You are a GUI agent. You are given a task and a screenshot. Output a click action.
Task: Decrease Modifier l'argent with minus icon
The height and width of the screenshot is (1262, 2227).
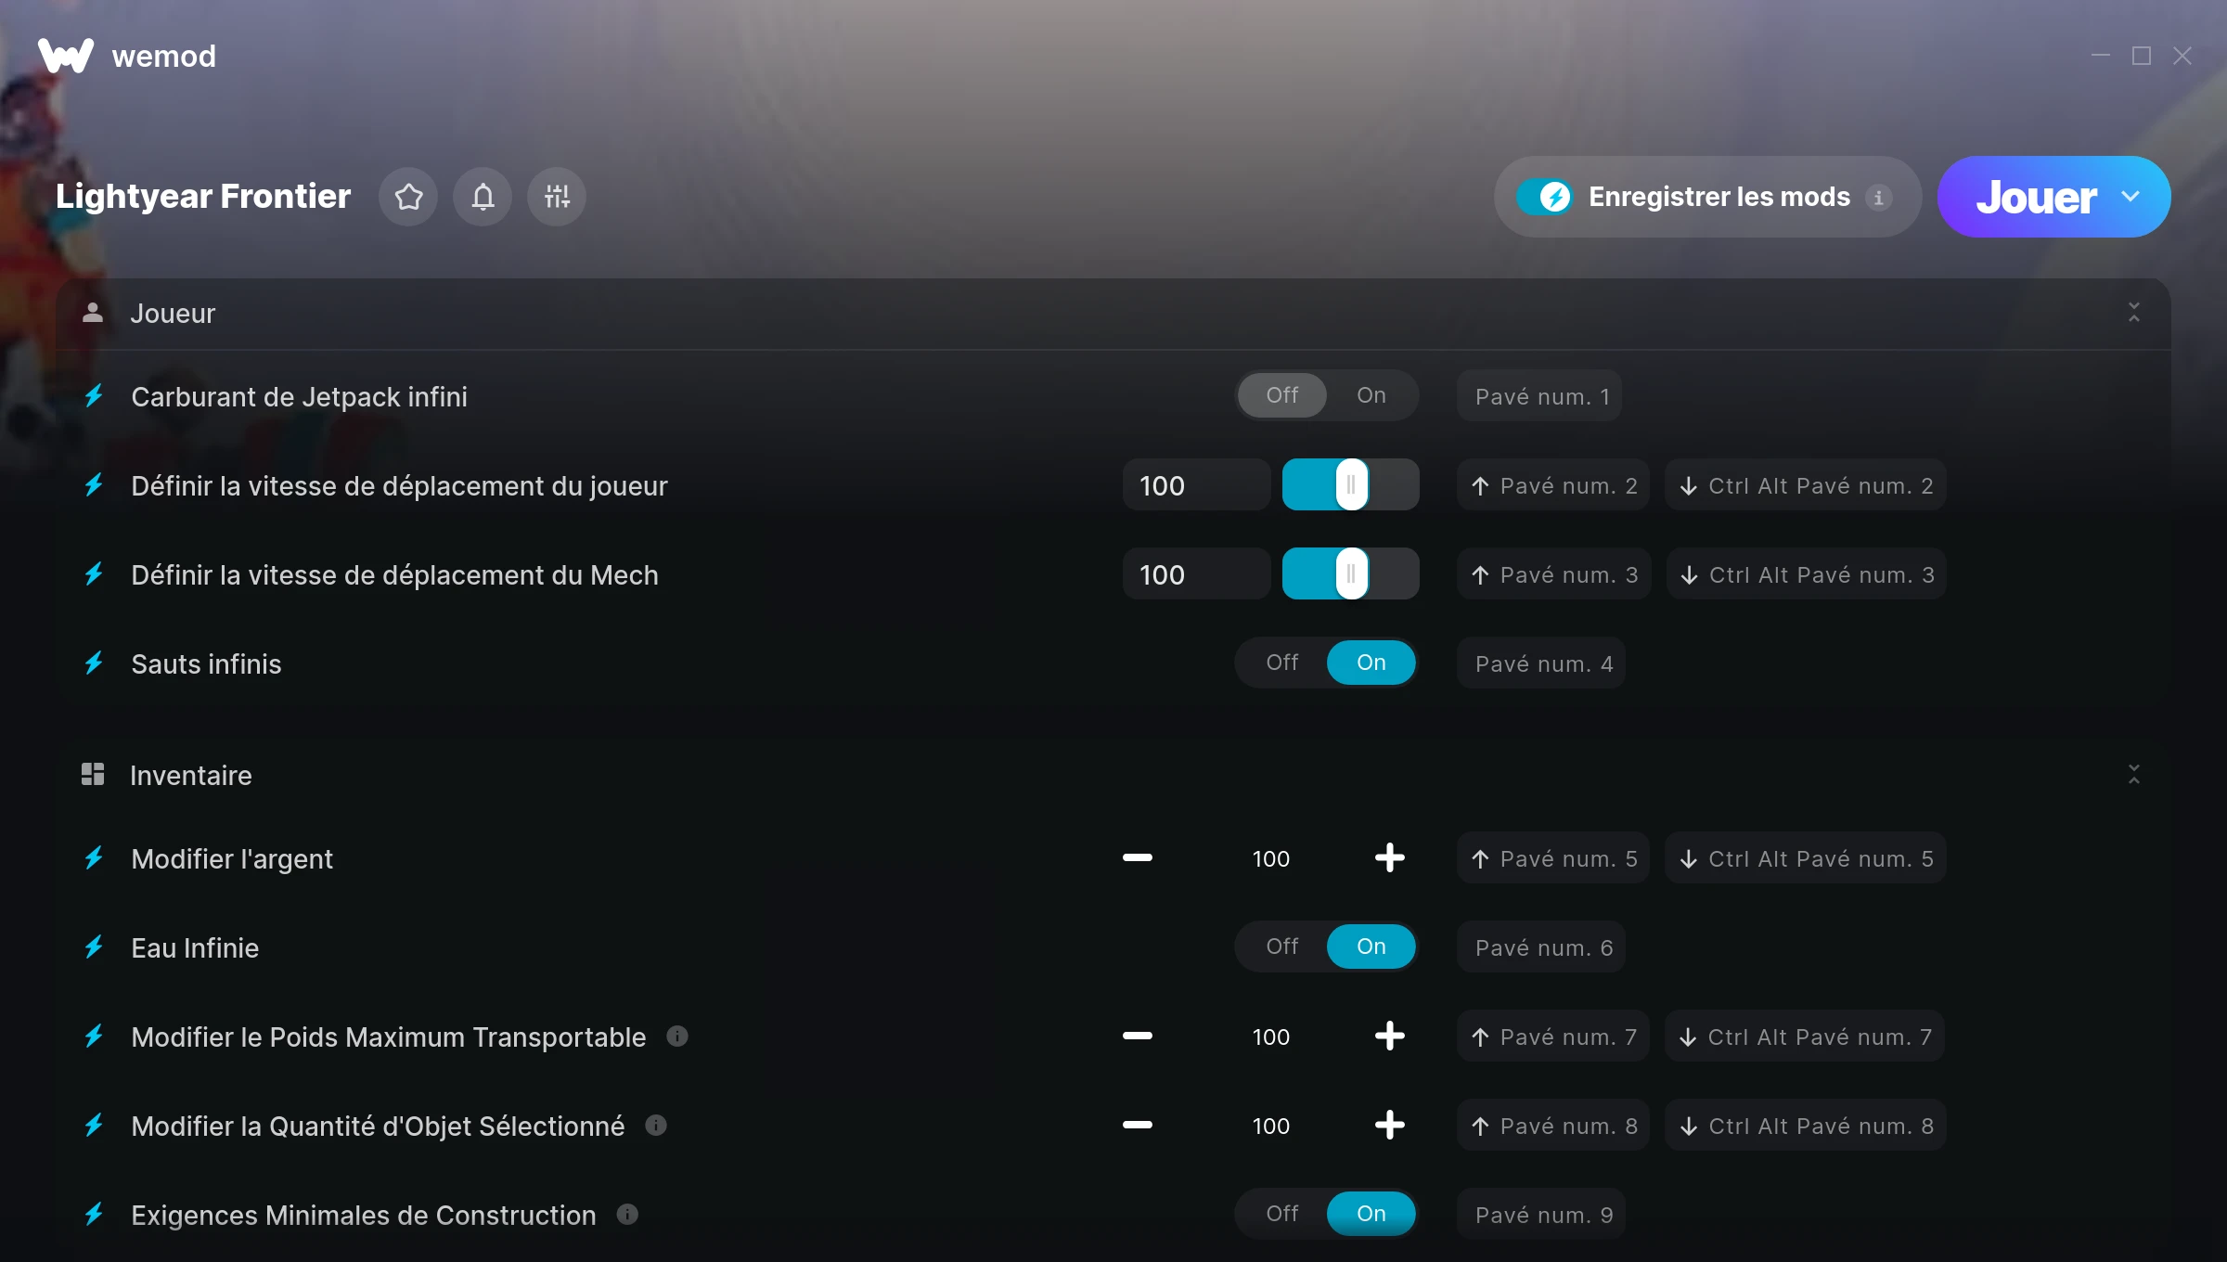point(1138,857)
